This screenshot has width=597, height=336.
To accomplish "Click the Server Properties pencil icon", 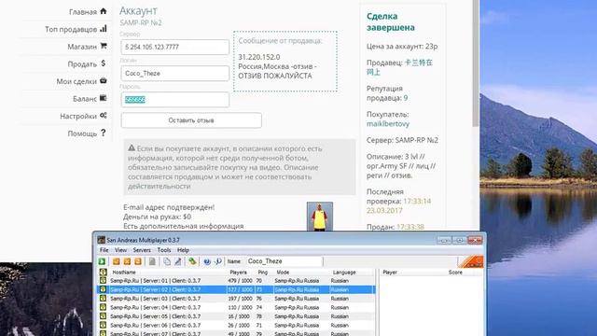I will point(178,261).
